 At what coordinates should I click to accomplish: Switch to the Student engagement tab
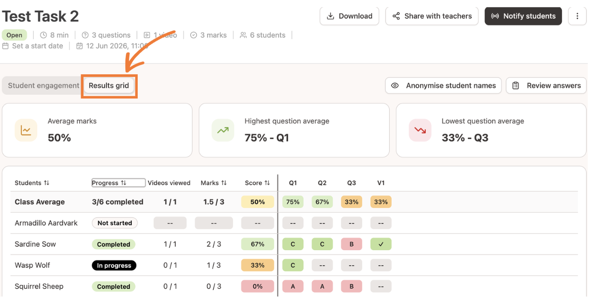(44, 86)
